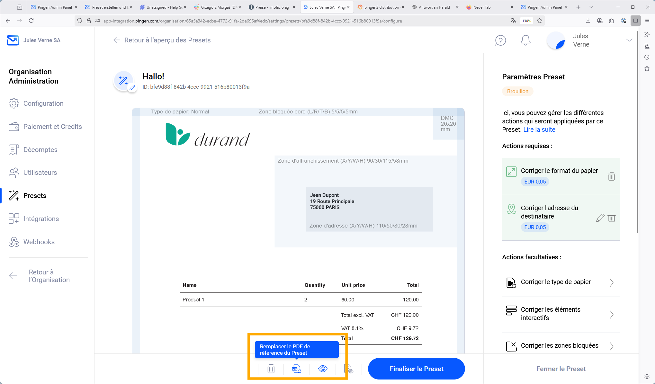655x384 pixels.
Task: Click the bottom toolbar trash icon
Action: pos(271,369)
